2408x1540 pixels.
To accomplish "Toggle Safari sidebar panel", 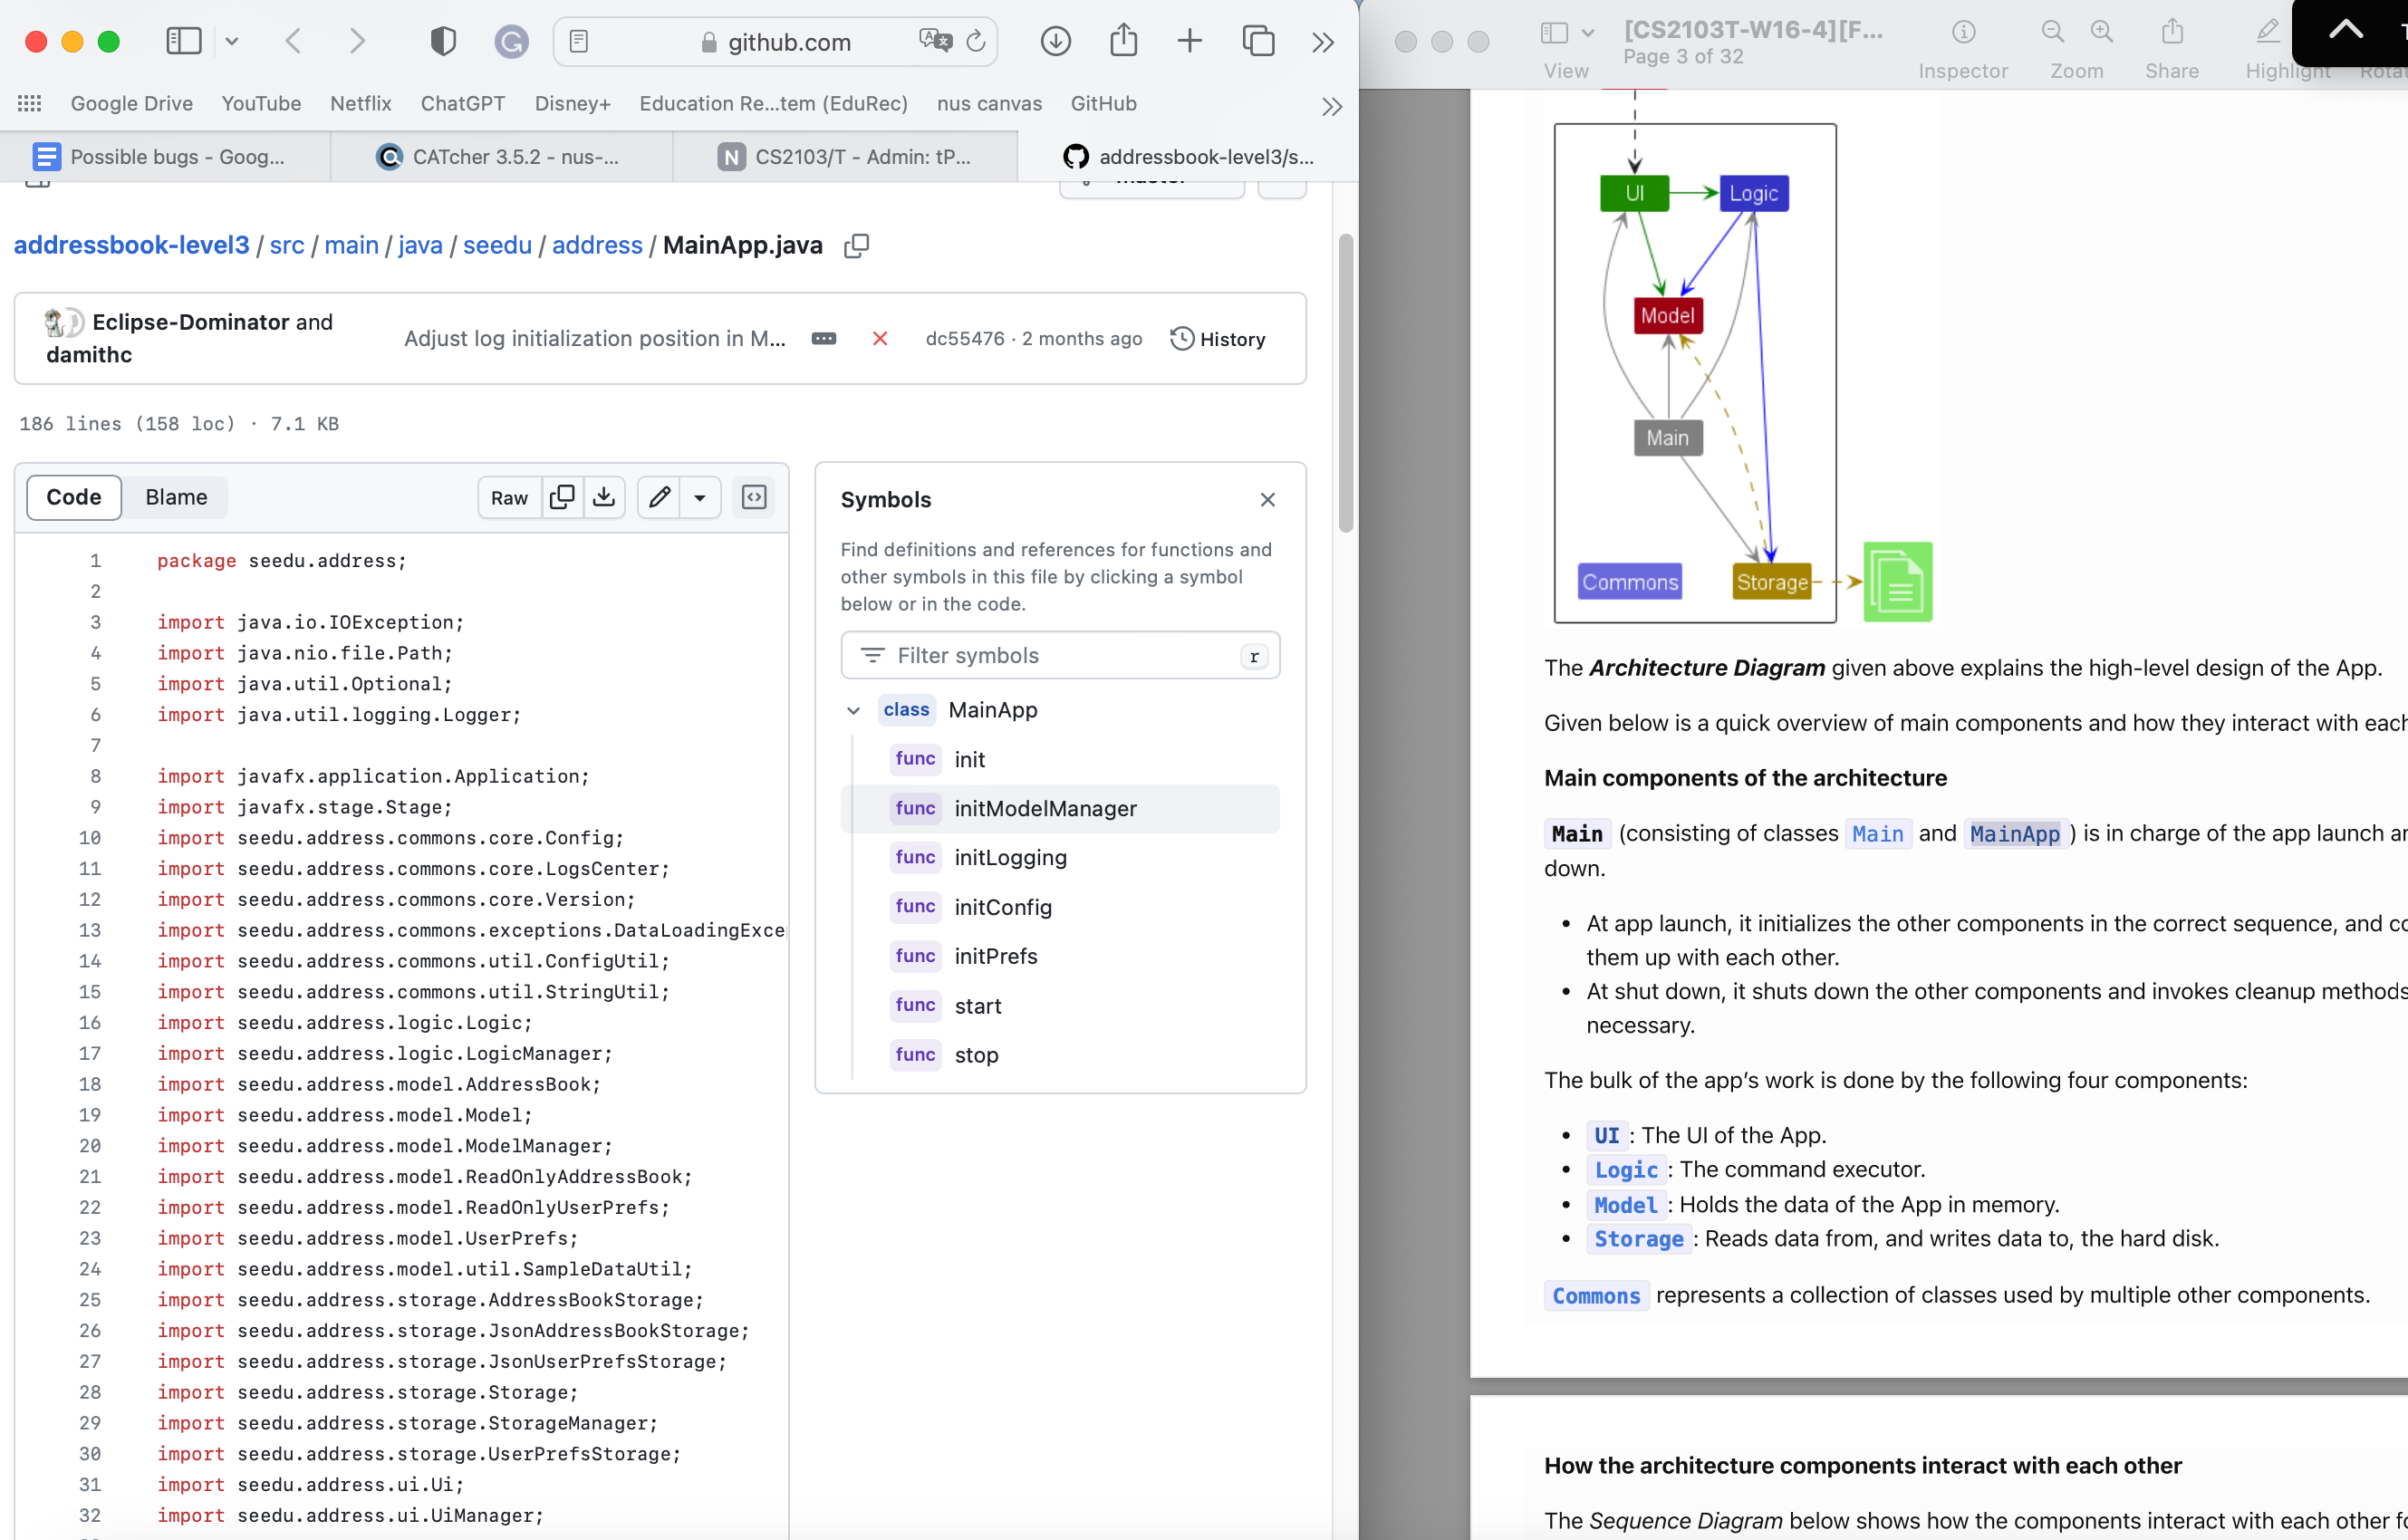I will click(x=184, y=41).
